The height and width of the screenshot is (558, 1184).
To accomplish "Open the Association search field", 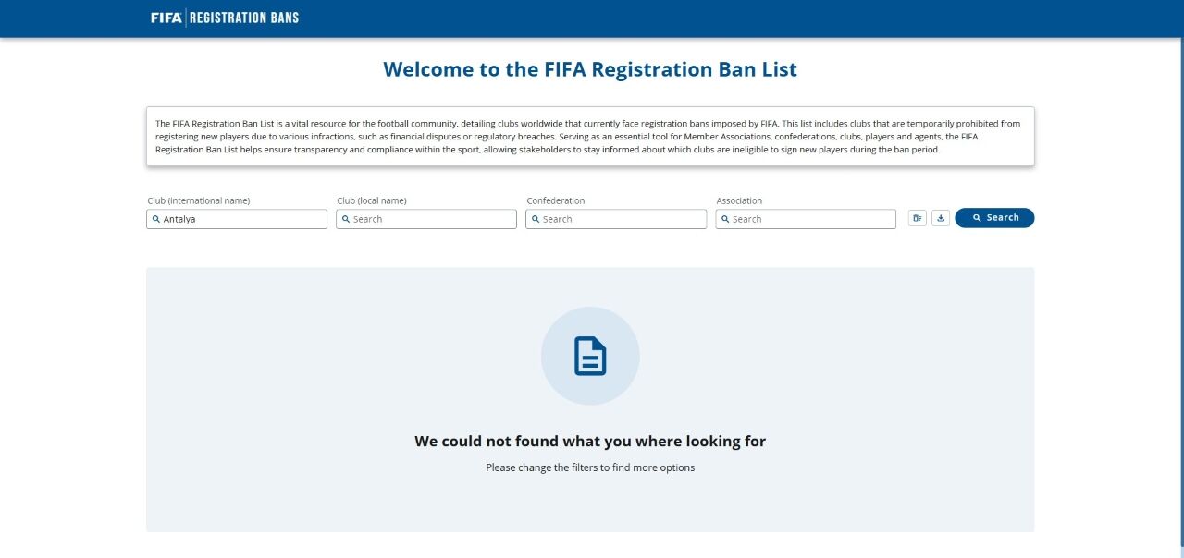I will tap(806, 219).
